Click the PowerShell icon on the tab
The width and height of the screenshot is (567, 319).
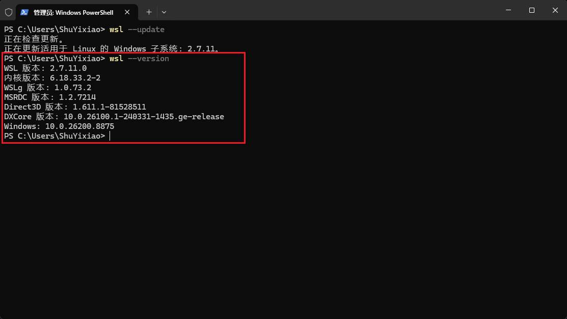tap(24, 12)
